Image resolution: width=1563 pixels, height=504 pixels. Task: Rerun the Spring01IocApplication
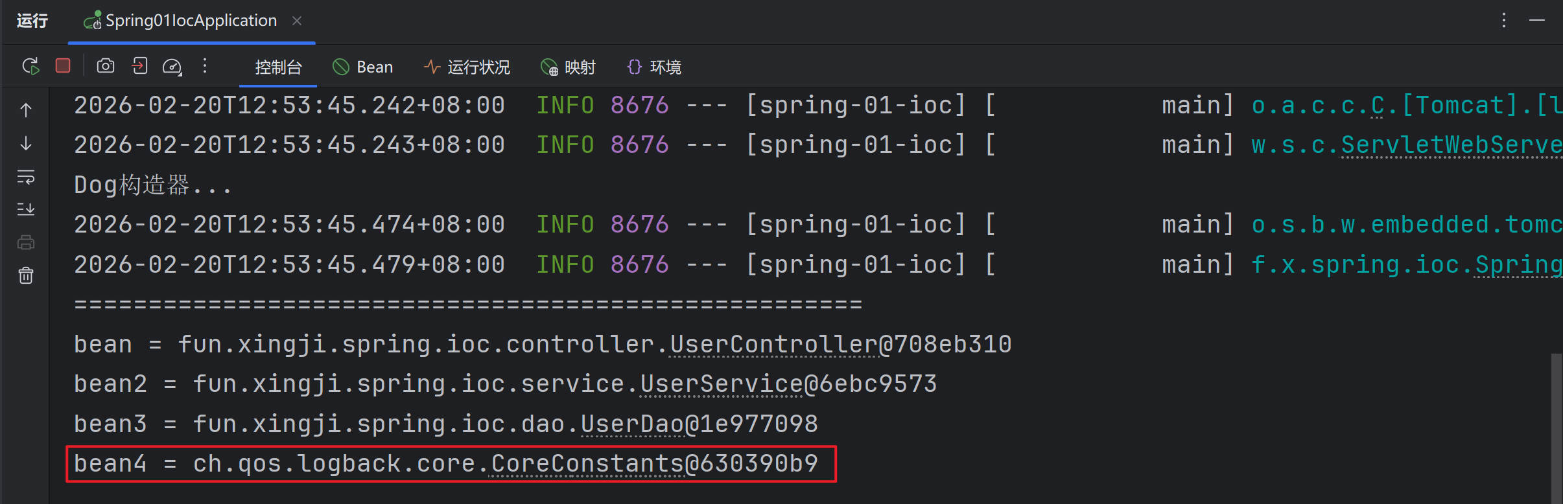[x=30, y=66]
